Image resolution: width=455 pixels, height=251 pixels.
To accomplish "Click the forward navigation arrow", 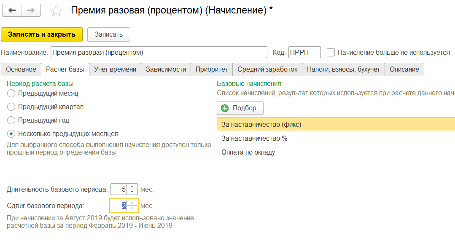I will click(x=31, y=11).
